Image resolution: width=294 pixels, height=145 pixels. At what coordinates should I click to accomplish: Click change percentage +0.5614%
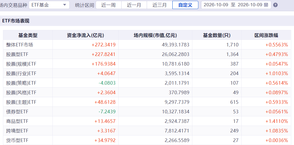click(x=277, y=83)
